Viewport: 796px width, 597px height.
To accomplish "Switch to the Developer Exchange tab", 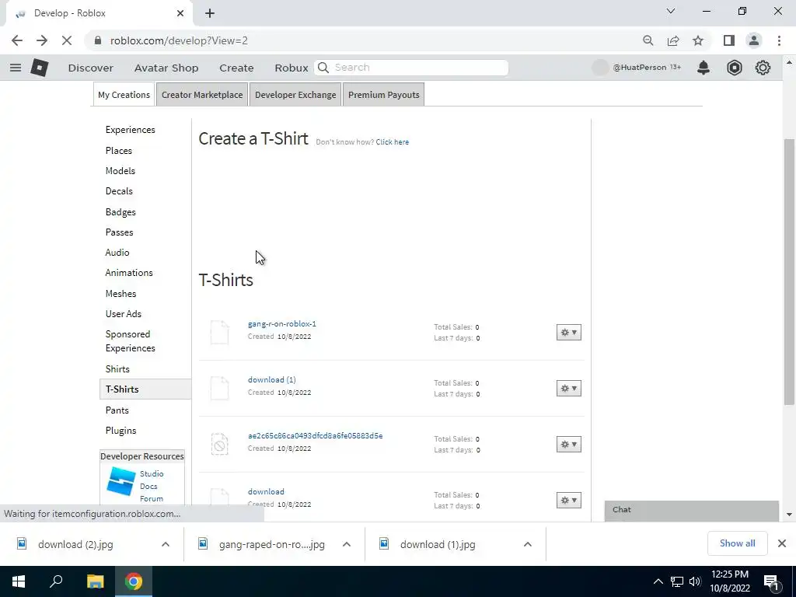I will [295, 95].
